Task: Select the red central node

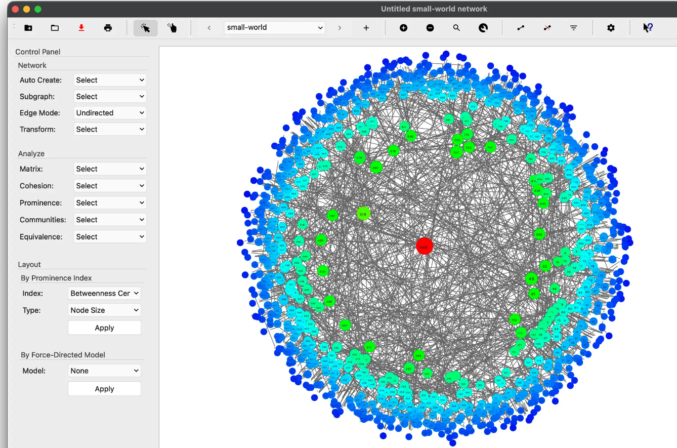Action: 425,247
